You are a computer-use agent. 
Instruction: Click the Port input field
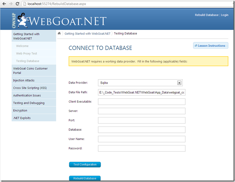(142, 120)
